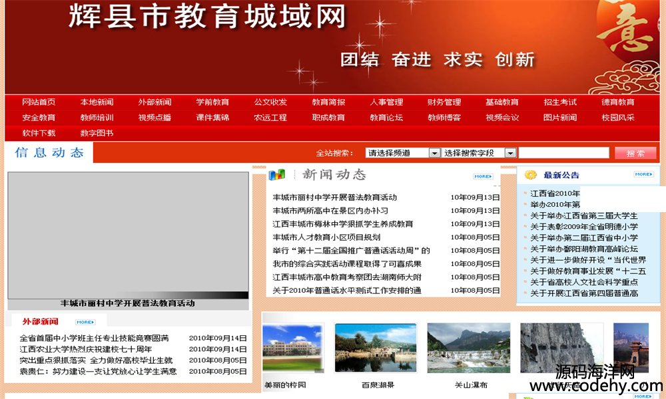The width and height of the screenshot is (666, 399).
Task: Select 基础教育 menu item
Action: pyautogui.click(x=502, y=102)
